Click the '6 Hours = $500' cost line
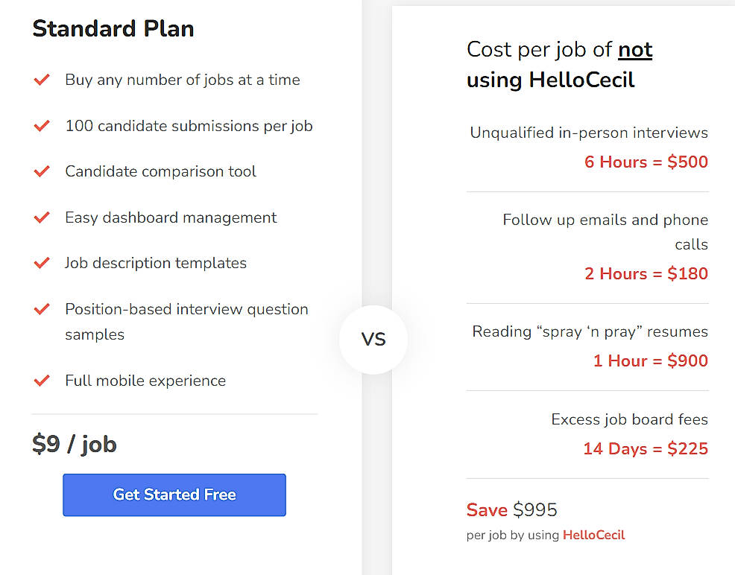735x575 pixels. click(646, 162)
